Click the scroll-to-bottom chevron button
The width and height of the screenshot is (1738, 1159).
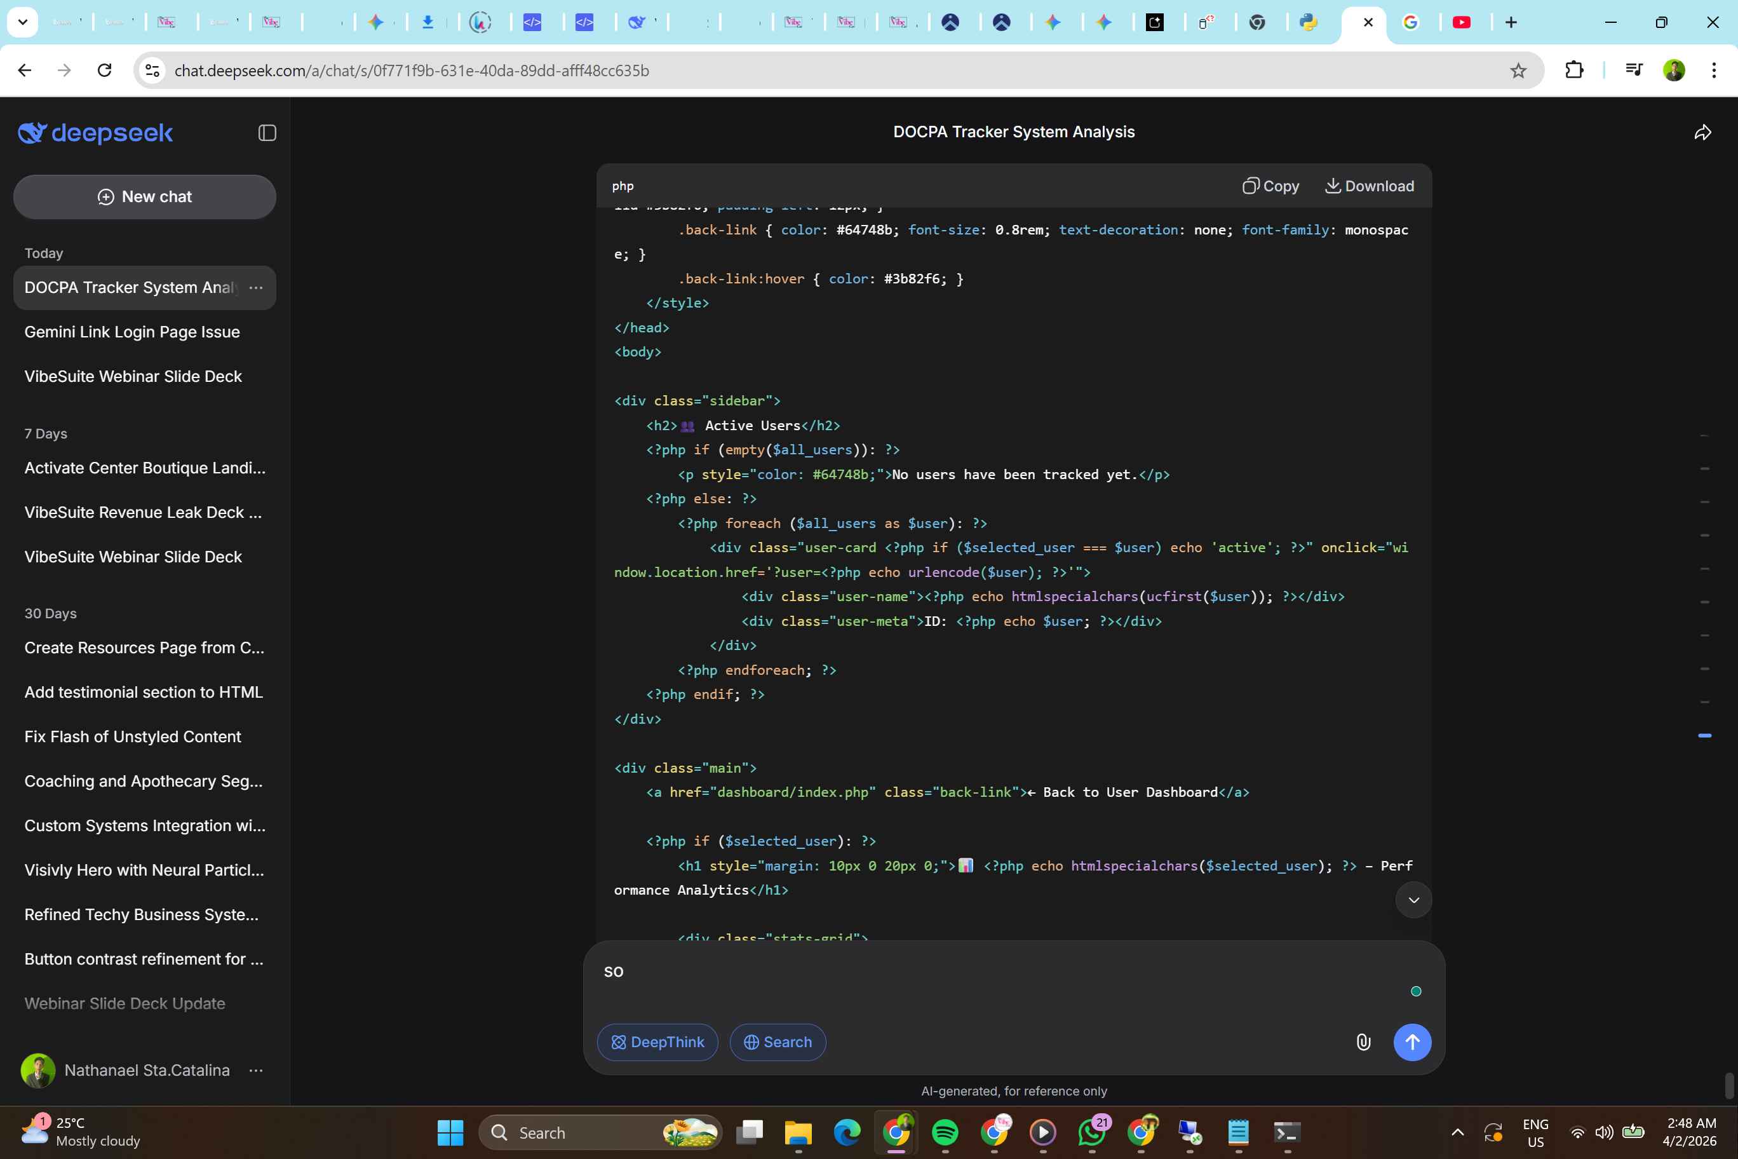1413,900
